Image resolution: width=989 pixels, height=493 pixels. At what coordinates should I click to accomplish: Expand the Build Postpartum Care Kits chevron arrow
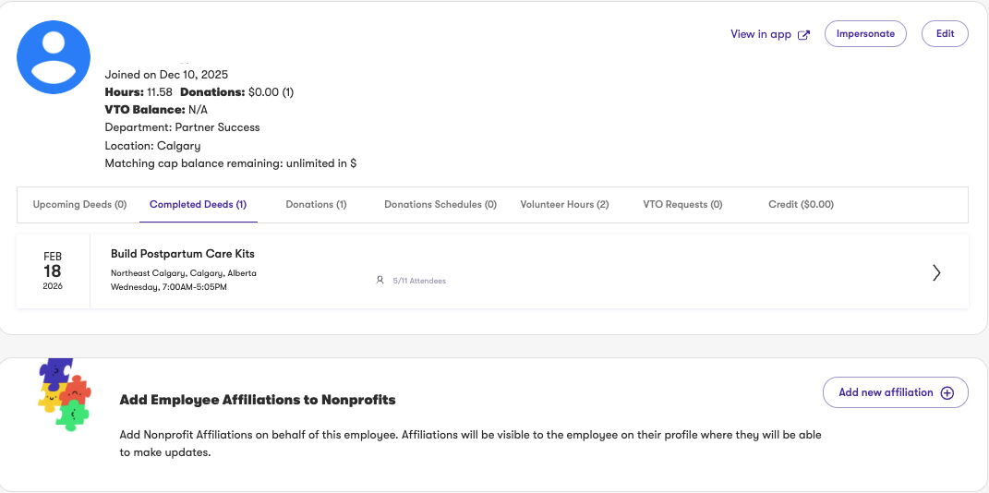(936, 272)
